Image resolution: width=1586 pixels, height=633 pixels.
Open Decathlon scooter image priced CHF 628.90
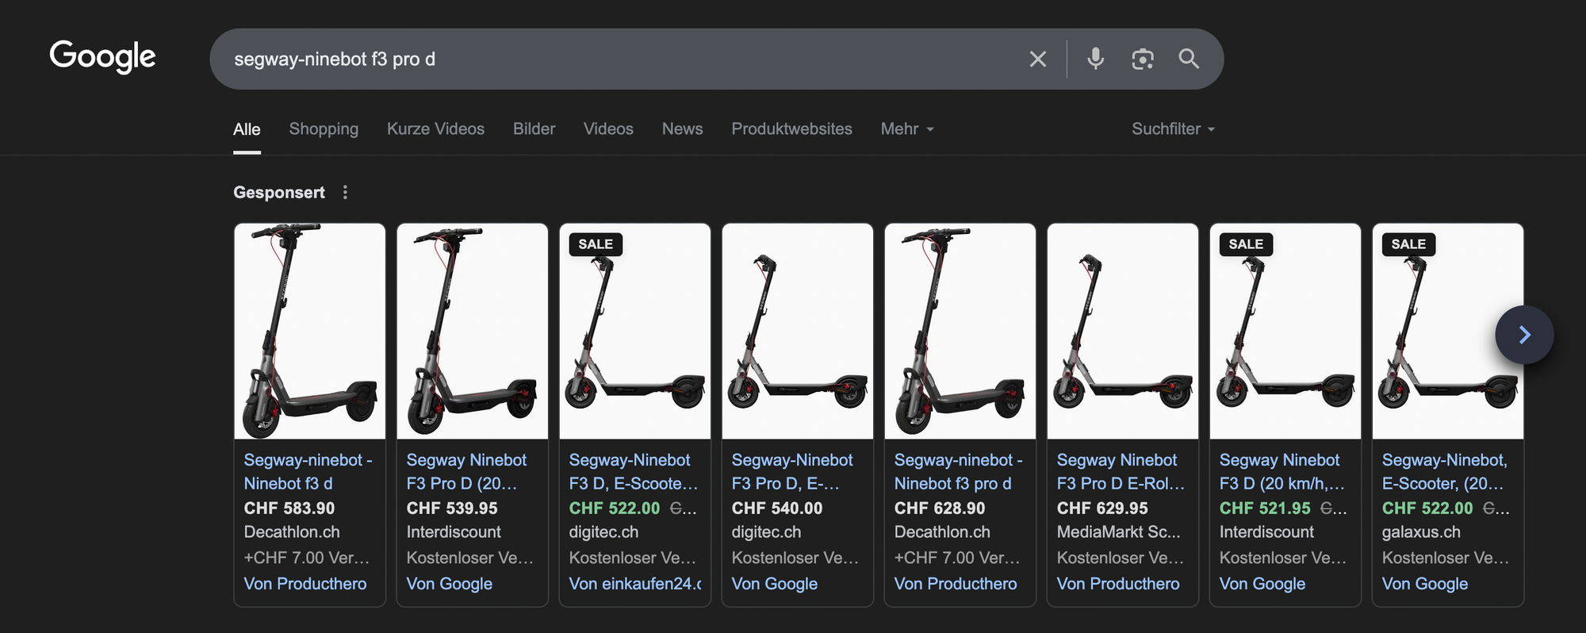coord(960,332)
